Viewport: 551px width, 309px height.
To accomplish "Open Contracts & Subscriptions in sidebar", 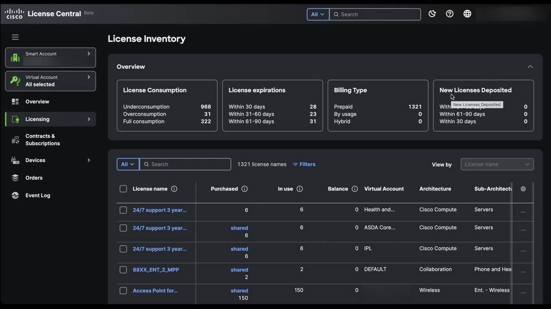I will pos(42,139).
